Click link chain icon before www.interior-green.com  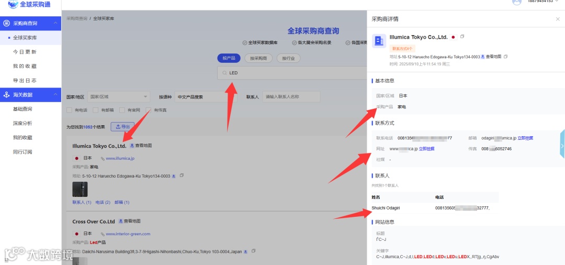click(103, 234)
